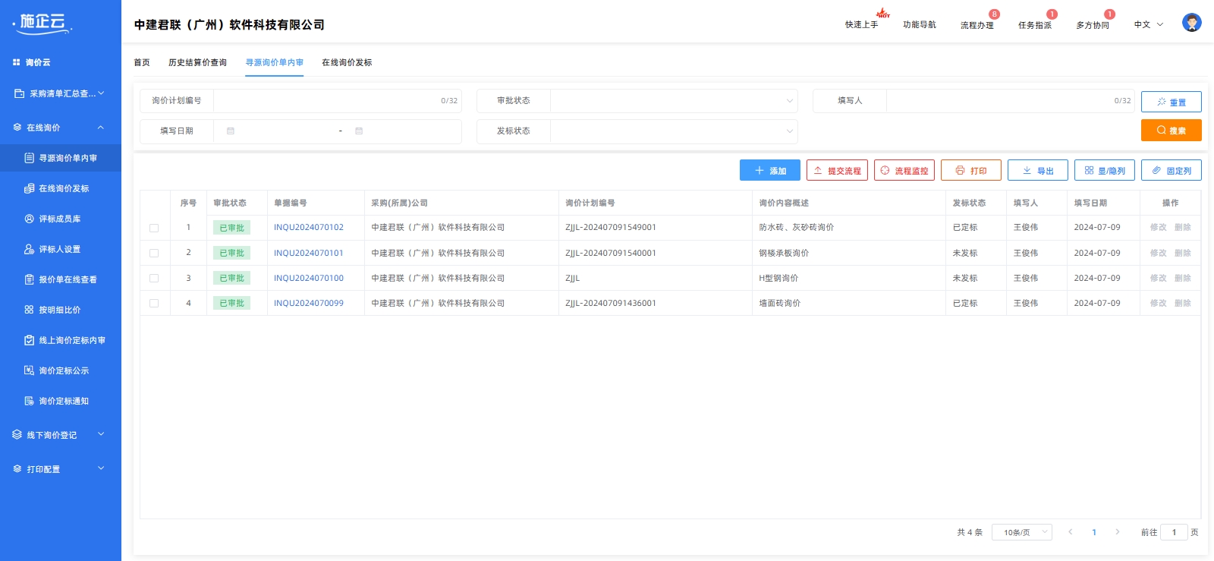Check the checkbox for row 1
Image resolution: width=1214 pixels, height=561 pixels.
click(x=154, y=228)
